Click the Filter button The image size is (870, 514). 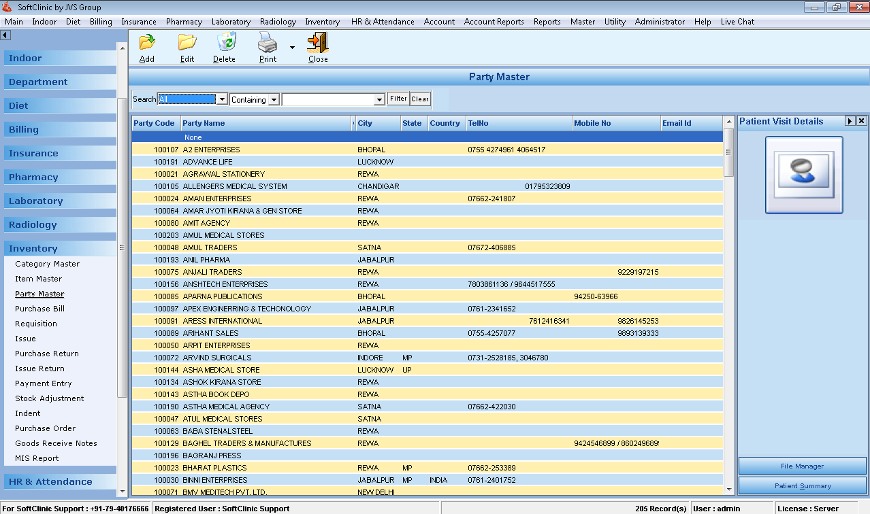coord(398,99)
